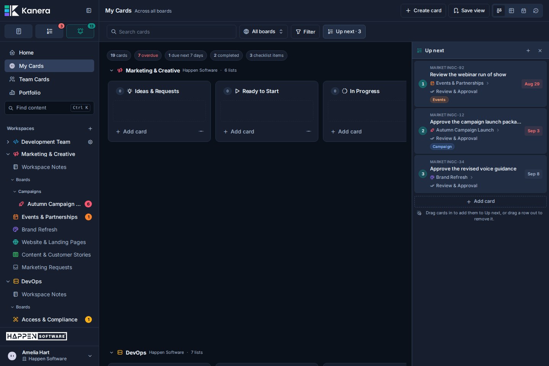
Task: Collapse the Marketing & Creative workspace in sidebar
Action: (x=8, y=154)
